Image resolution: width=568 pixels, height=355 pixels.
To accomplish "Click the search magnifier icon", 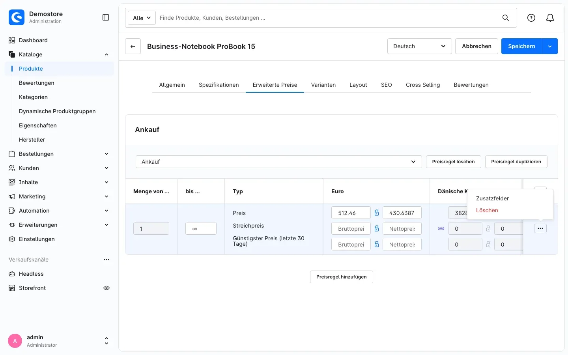I will 505,18.
